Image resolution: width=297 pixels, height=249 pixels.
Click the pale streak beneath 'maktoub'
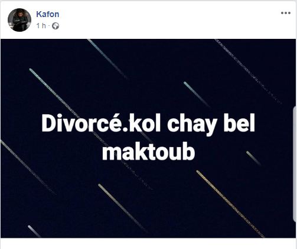[x=123, y=208]
